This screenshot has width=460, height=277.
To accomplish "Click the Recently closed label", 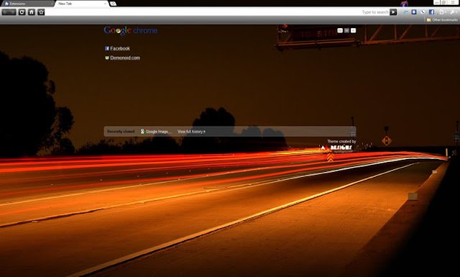I will tap(121, 132).
